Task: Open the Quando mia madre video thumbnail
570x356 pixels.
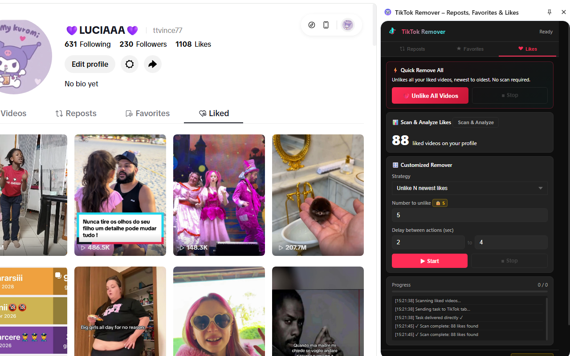Action: coord(318,311)
